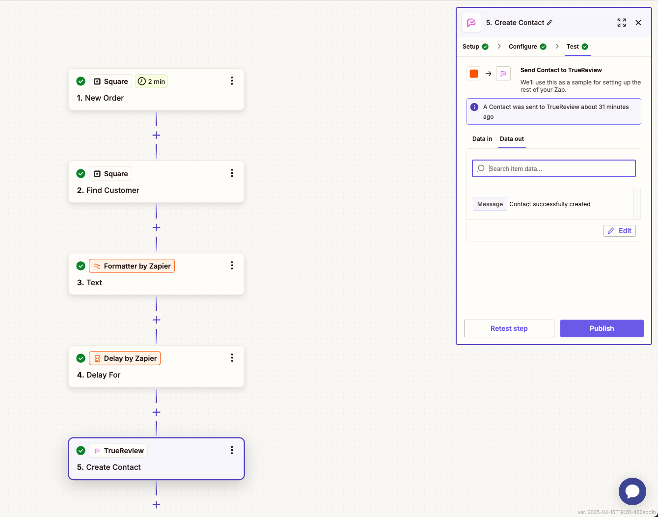
Task: Click the Square app badge on step 2
Action: tap(110, 174)
